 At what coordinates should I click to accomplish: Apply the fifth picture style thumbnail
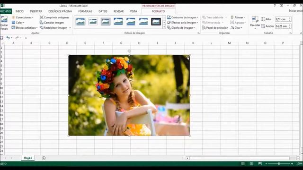click(x=131, y=22)
